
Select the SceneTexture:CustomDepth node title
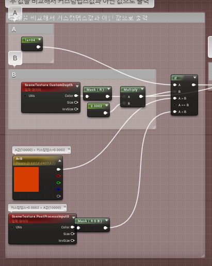(x=48, y=85)
